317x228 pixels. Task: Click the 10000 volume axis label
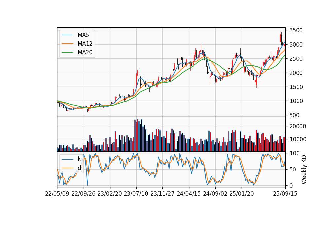point(298,139)
